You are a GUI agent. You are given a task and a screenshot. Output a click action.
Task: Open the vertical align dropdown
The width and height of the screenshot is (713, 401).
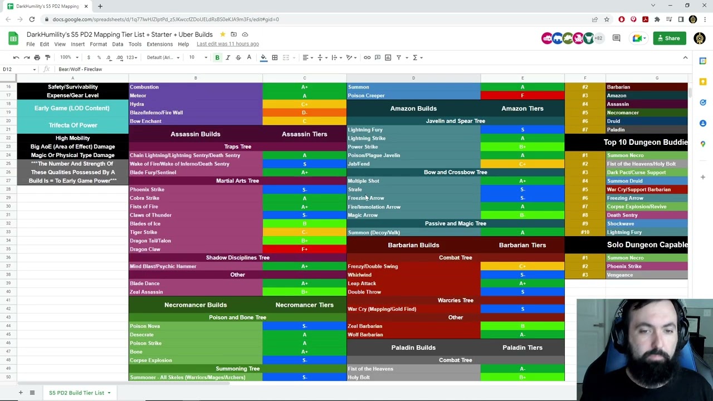pos(321,57)
